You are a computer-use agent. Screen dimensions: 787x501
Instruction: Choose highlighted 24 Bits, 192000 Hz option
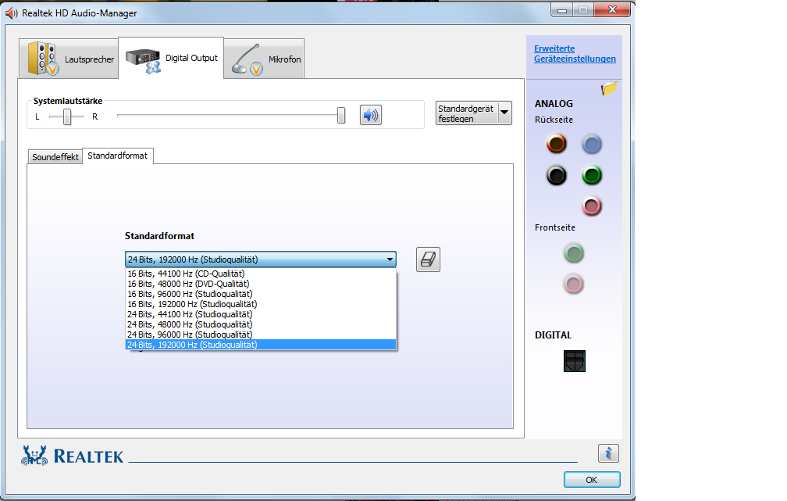coord(261,345)
